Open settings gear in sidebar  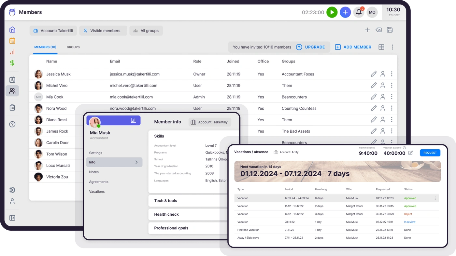(x=12, y=190)
